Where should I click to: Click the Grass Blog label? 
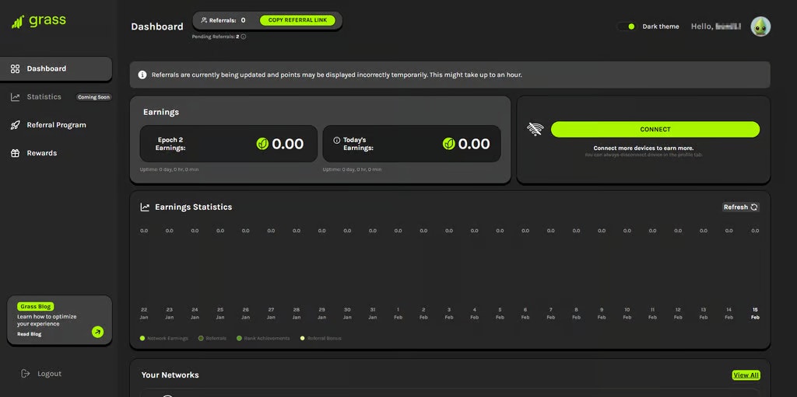35,307
